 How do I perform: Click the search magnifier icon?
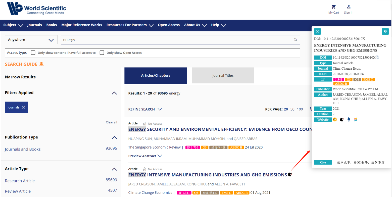tap(296, 40)
